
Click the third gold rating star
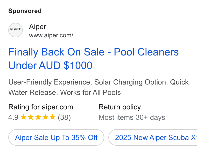click(x=38, y=117)
